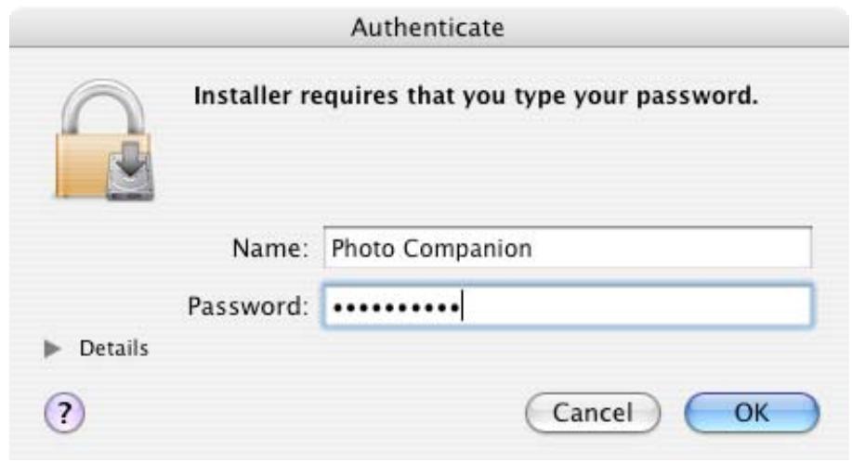Click the Authenticate title bar
Viewport: 852px width, 462px height.
point(427,27)
